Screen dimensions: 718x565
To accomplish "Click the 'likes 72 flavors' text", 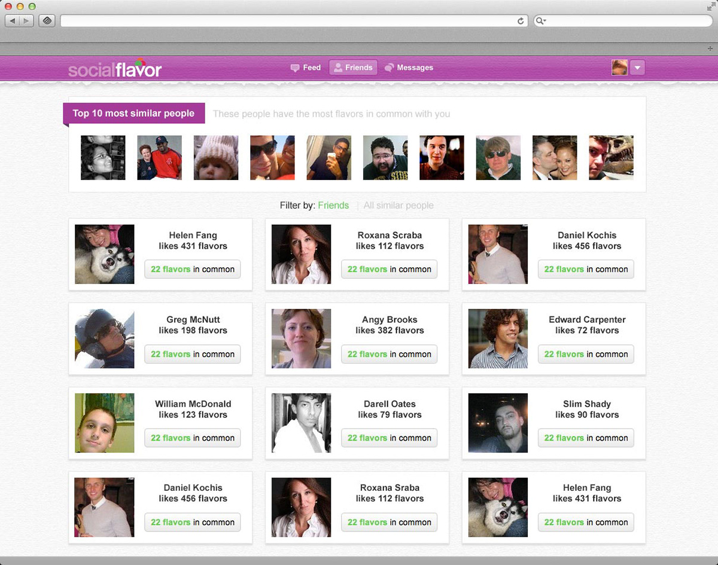I will pos(587,330).
